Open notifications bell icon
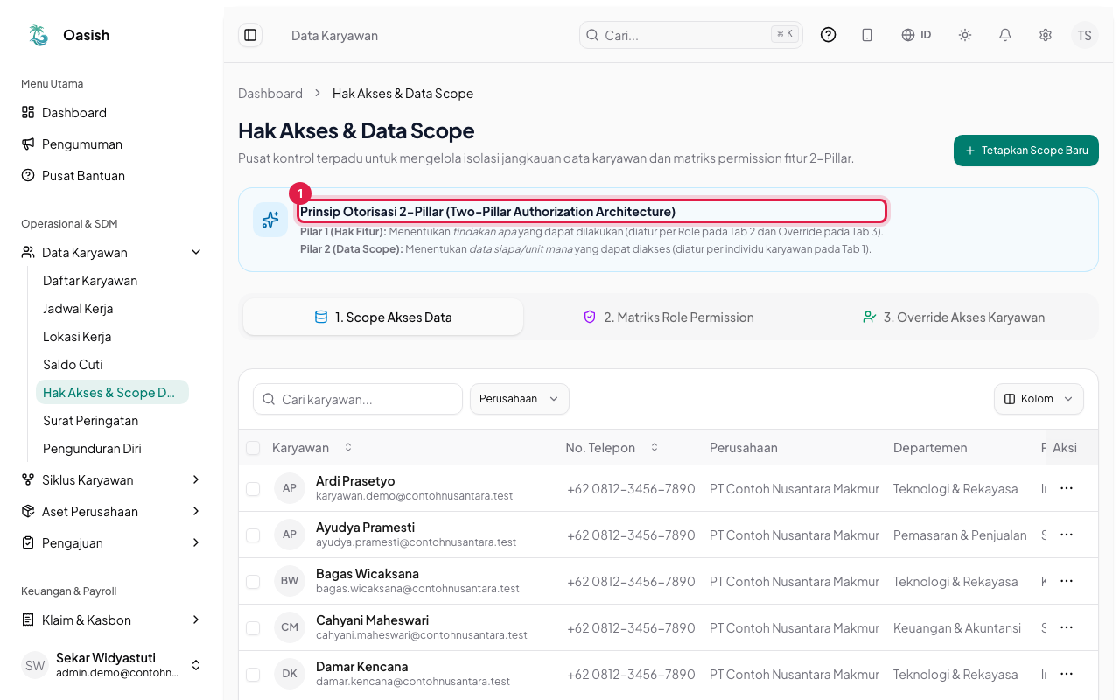The image size is (1120, 700). pos(1005,35)
